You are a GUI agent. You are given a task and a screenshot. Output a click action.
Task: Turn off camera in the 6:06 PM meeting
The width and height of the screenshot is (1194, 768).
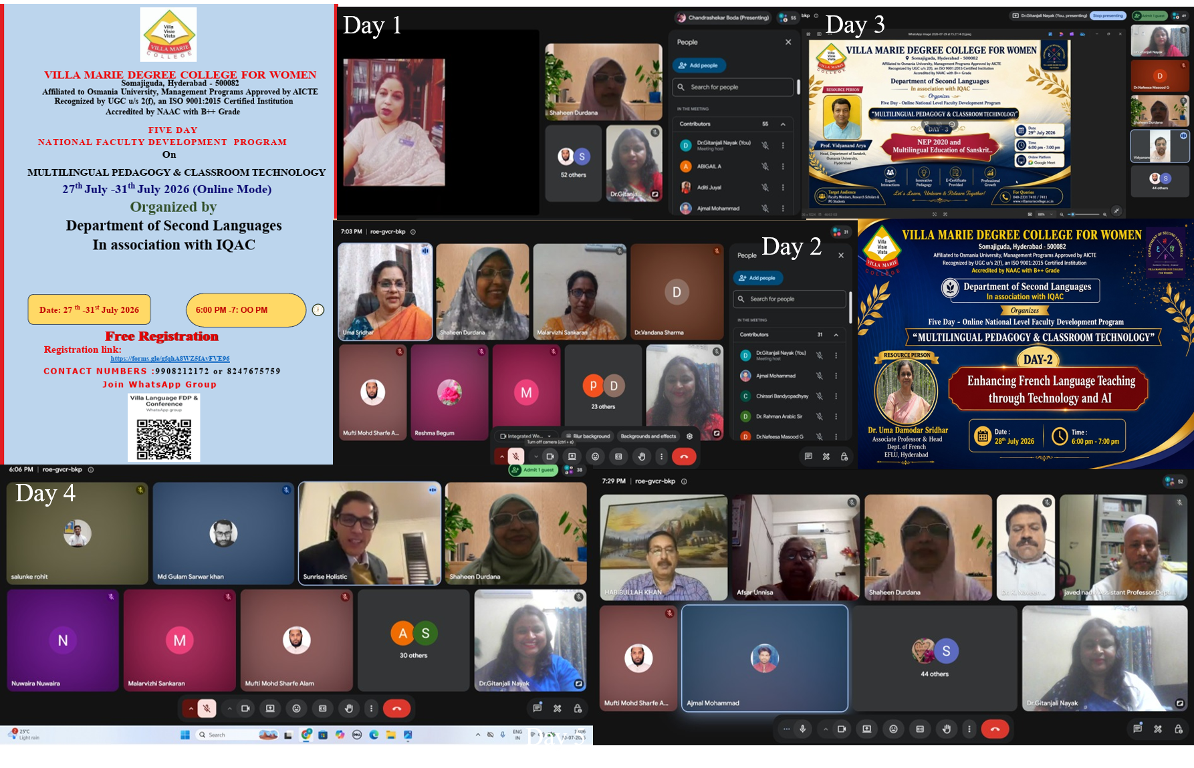pos(245,708)
